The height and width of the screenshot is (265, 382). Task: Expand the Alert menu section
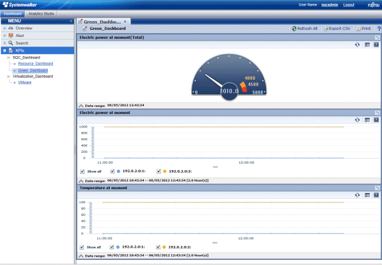(x=4, y=36)
